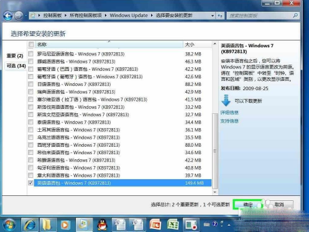This screenshot has height=232, width=309.
Task: Launch Internet Explorer from the taskbar
Action: [30, 225]
